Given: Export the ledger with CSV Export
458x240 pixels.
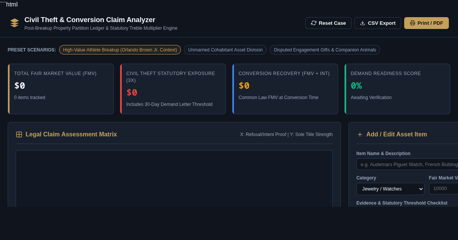Looking at the screenshot, I should [x=378, y=23].
